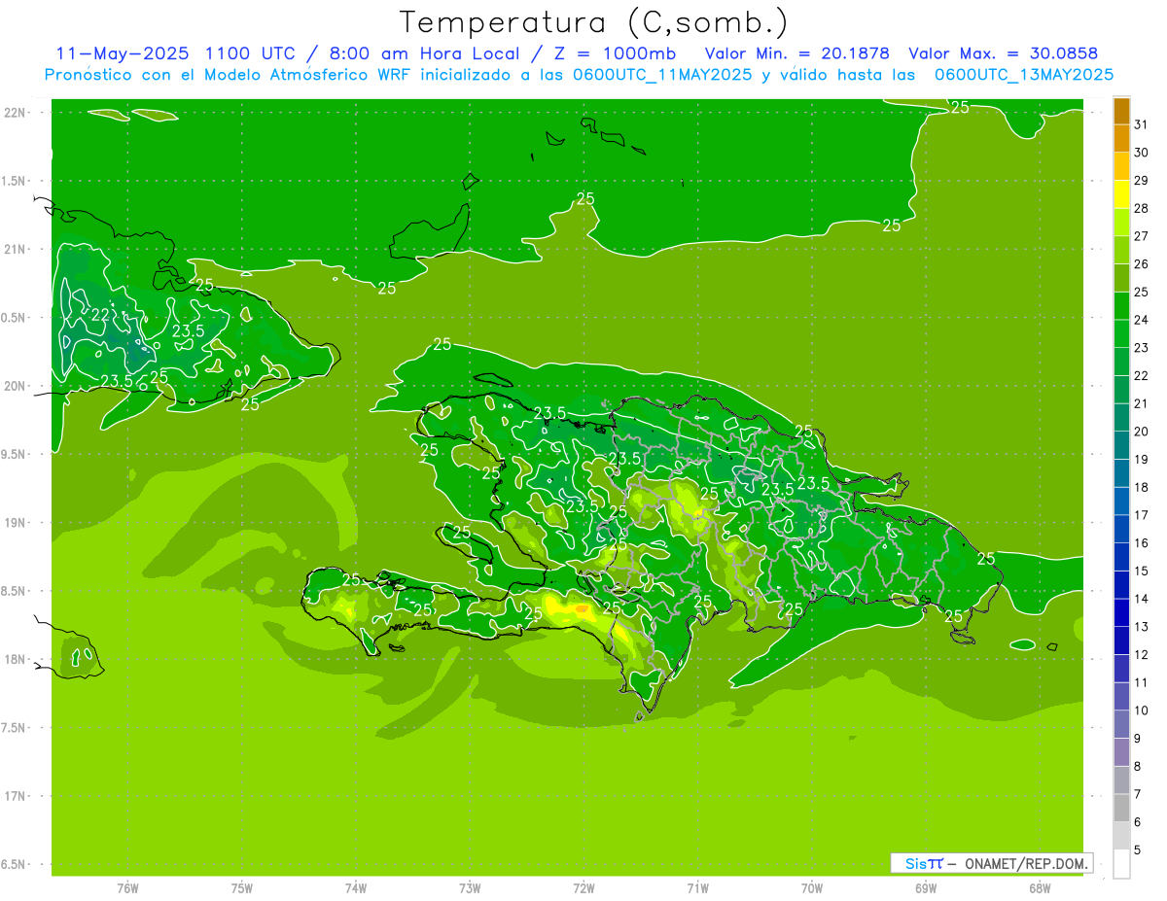The width and height of the screenshot is (1167, 901).
Task: Click the 73W longitude axis label
Action: click(x=470, y=888)
